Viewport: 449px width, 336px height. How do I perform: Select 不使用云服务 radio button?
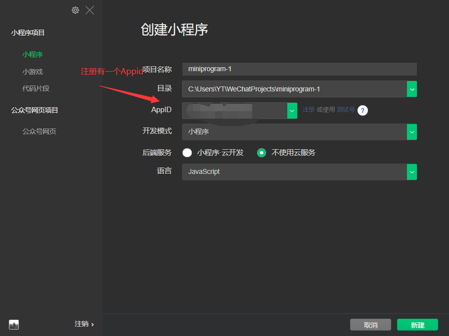261,153
